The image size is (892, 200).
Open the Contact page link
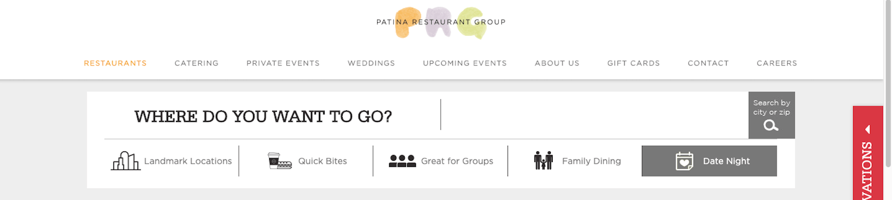coord(708,63)
